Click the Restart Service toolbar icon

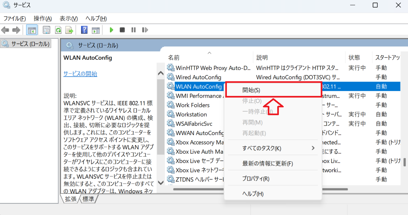click(145, 30)
